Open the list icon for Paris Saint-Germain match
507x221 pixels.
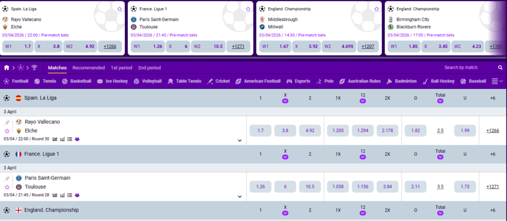pos(69,195)
